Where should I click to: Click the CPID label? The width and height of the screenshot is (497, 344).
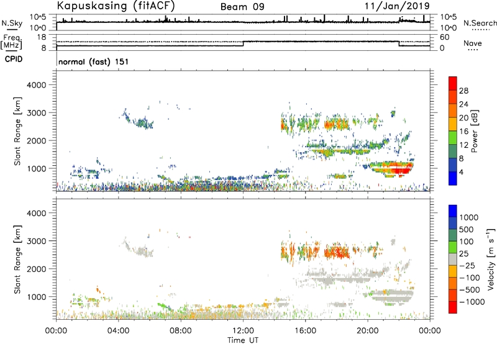[x=14, y=59]
